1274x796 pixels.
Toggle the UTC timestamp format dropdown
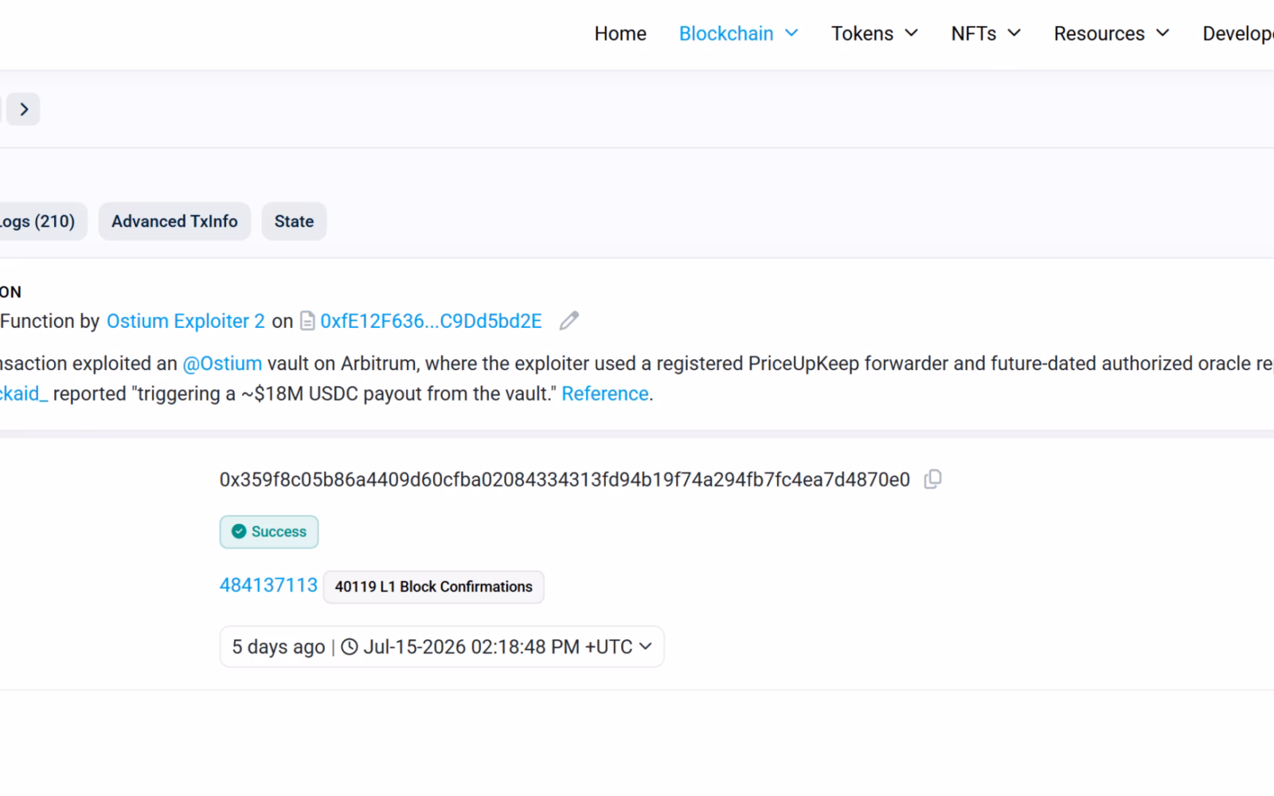(x=645, y=646)
